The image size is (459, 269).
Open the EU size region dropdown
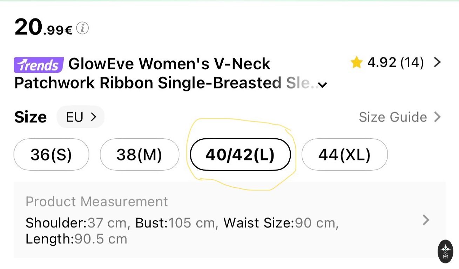coord(81,117)
